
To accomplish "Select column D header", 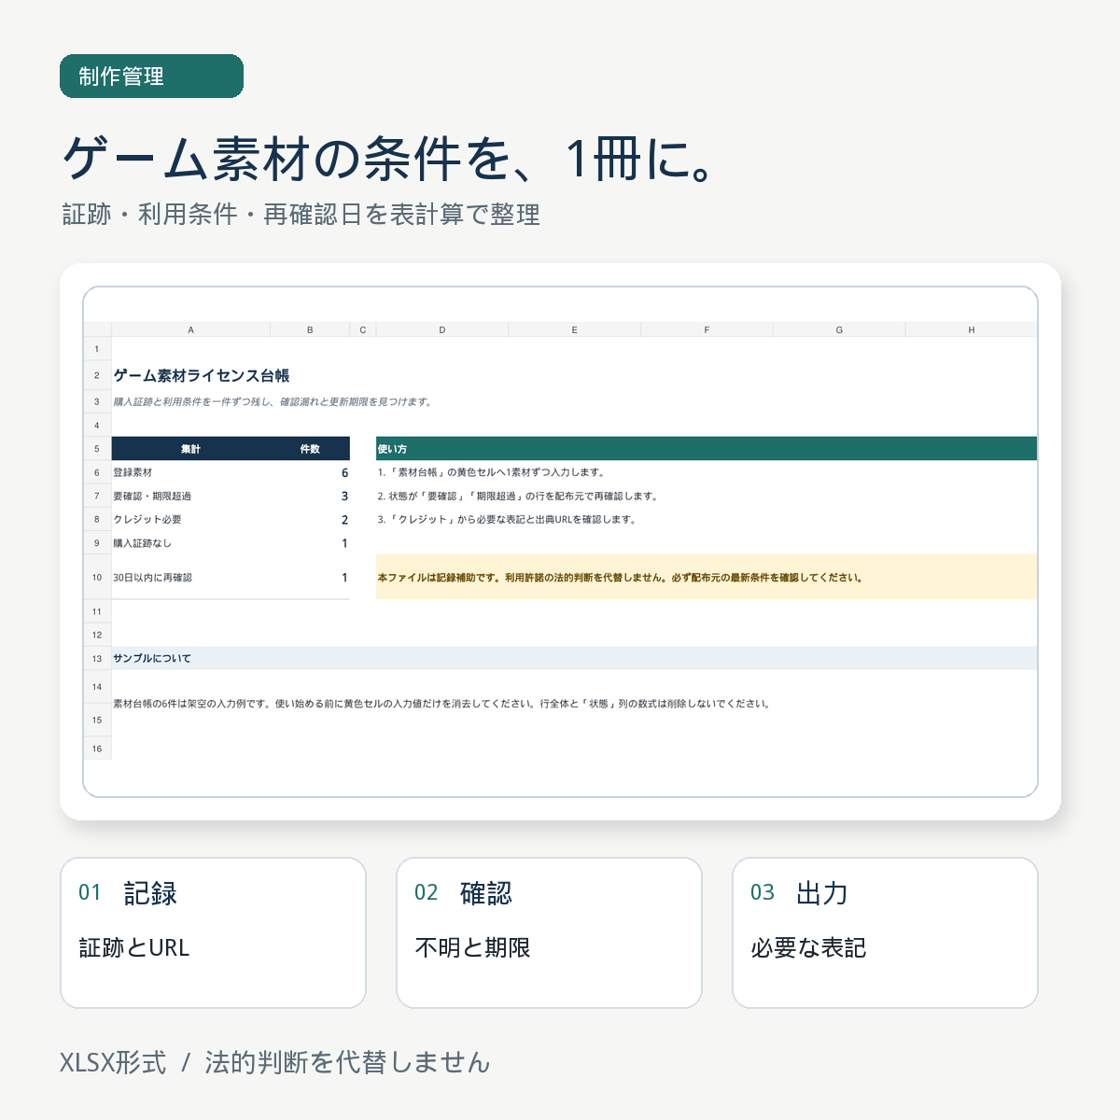I will (x=442, y=329).
